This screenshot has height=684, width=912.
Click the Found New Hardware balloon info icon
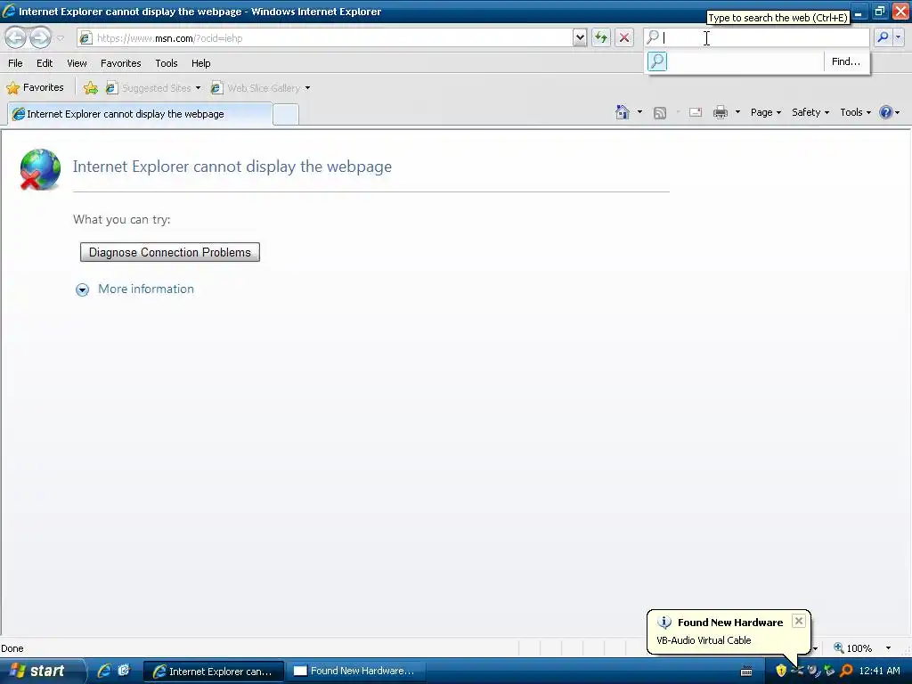pyautogui.click(x=664, y=623)
